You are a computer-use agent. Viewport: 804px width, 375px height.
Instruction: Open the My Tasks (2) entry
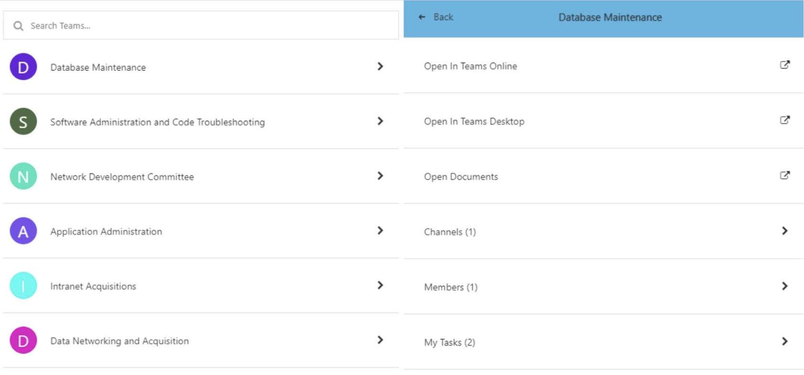coord(604,342)
